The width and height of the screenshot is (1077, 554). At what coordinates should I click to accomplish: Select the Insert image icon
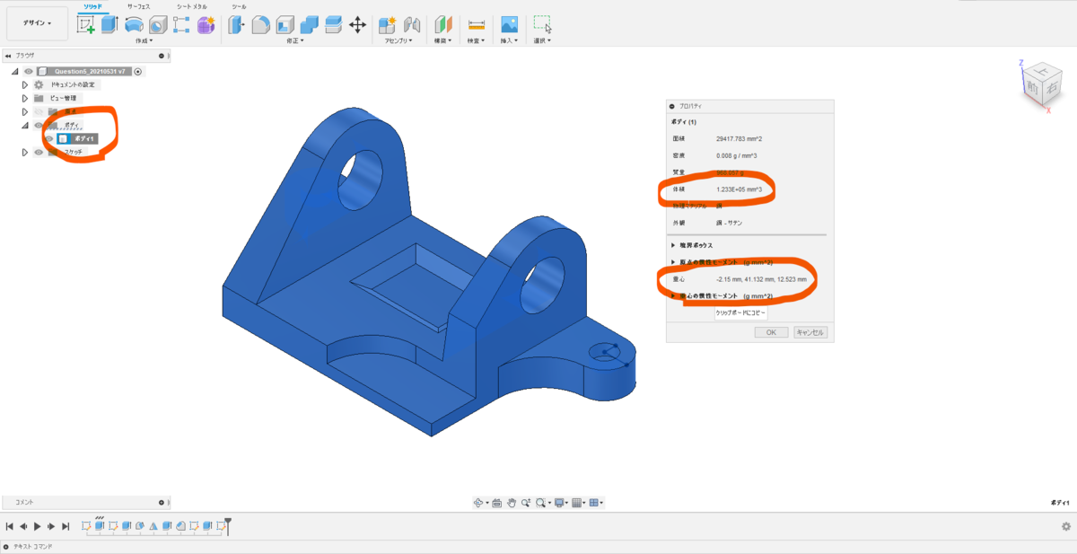509,24
